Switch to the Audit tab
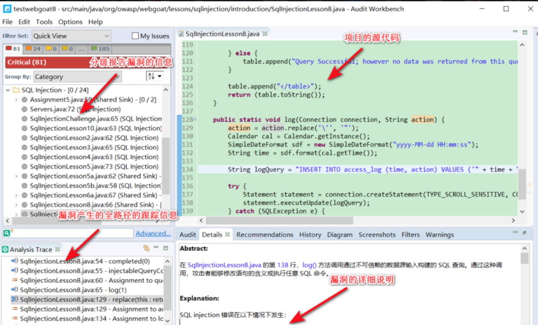This screenshot has height=325, width=538. pyautogui.click(x=188, y=235)
